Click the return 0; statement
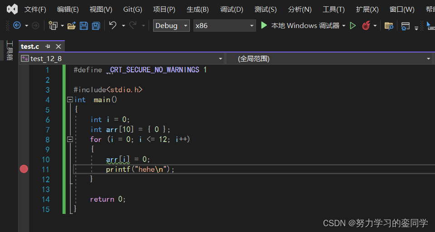This screenshot has width=435, height=232. point(108,199)
